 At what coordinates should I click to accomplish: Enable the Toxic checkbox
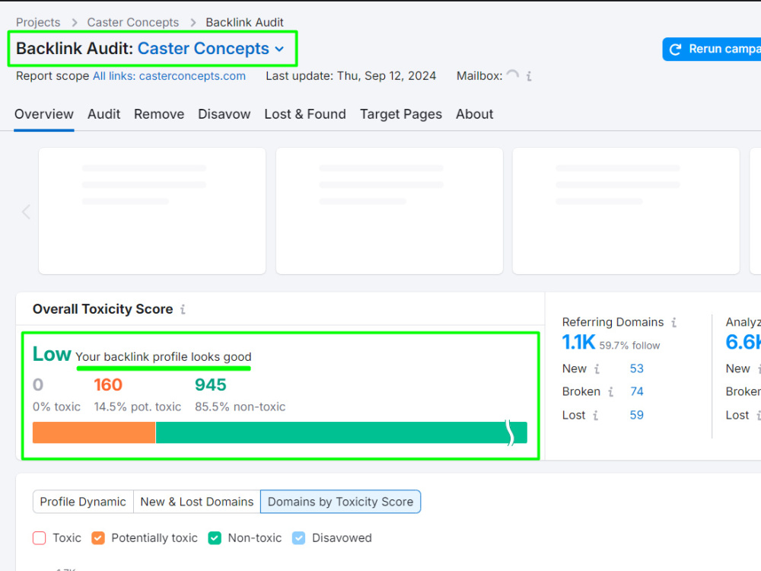(x=40, y=538)
